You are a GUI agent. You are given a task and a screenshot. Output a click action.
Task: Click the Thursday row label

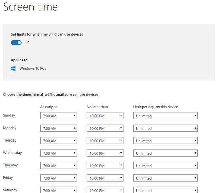click(11, 165)
